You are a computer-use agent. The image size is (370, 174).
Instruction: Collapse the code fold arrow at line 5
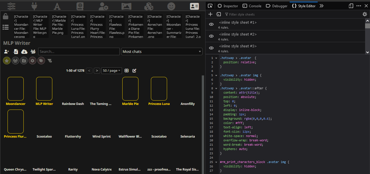click(216, 75)
